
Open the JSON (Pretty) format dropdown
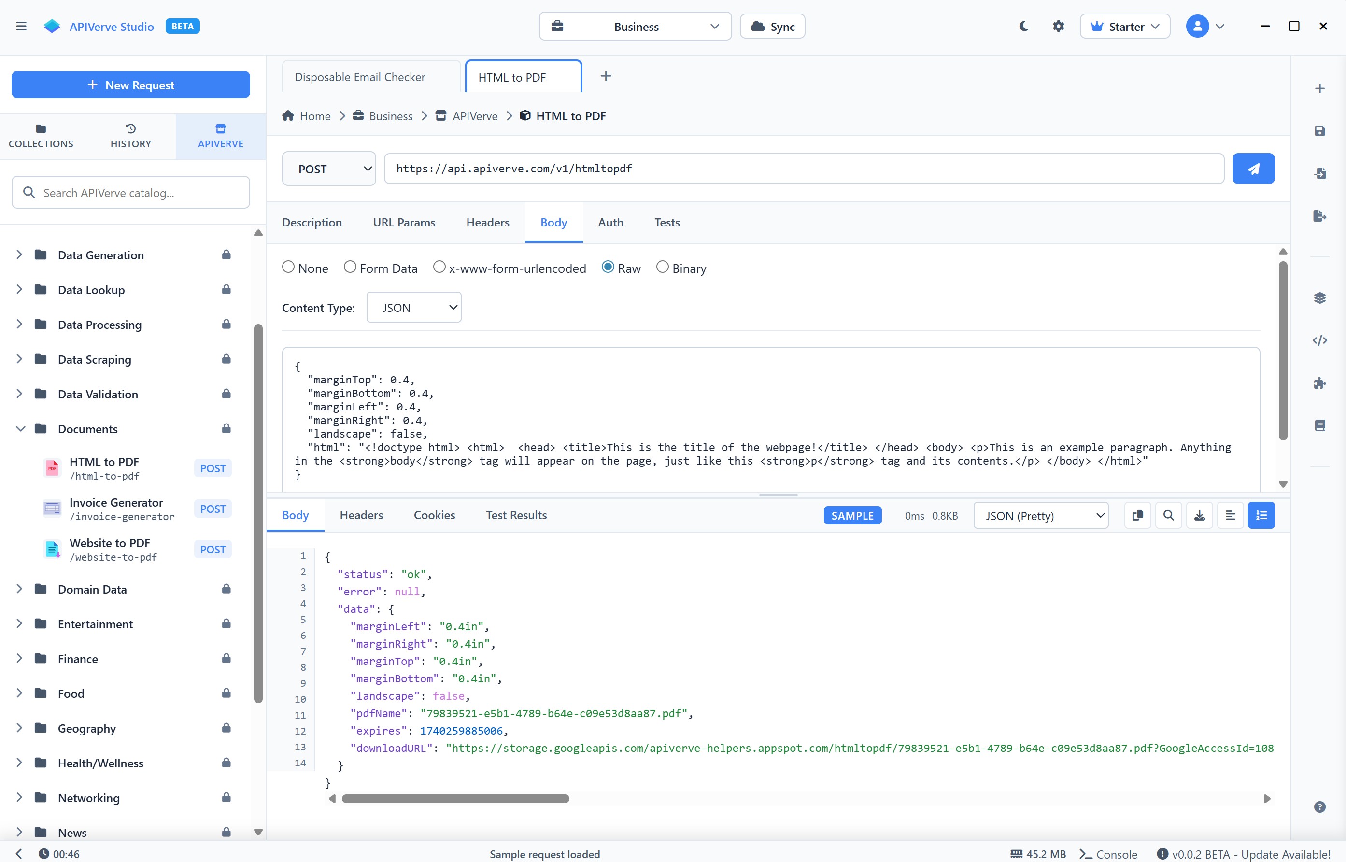coord(1040,516)
